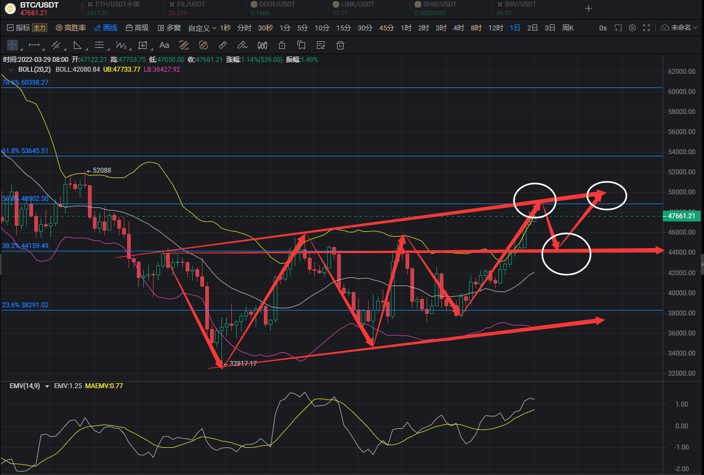This screenshot has height=475, width=704.
Task: Enter fullscreen chart mode
Action: [646, 28]
